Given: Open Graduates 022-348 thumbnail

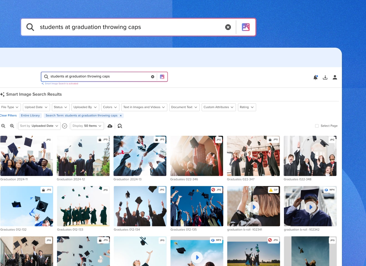Looking at the screenshot, I should pos(310,156).
